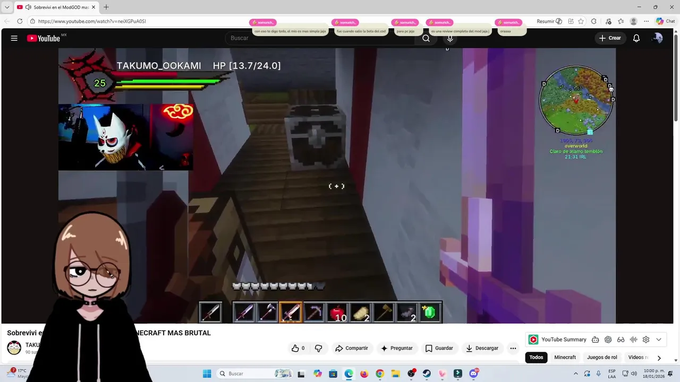Mute the tab using speaker icon
This screenshot has width=680, height=382.
point(28,7)
